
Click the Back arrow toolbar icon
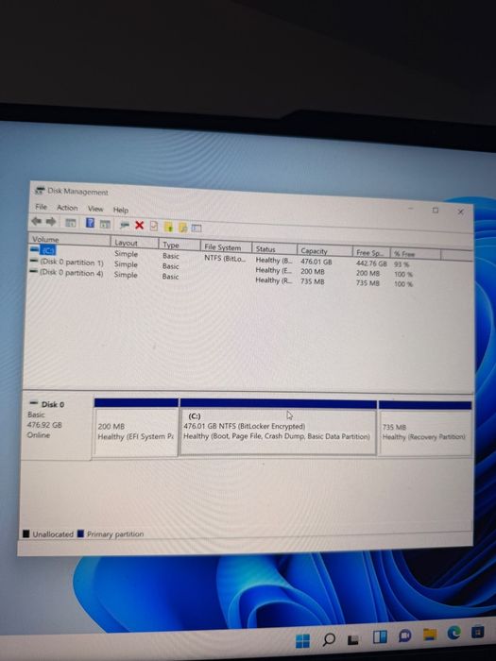coord(37,221)
